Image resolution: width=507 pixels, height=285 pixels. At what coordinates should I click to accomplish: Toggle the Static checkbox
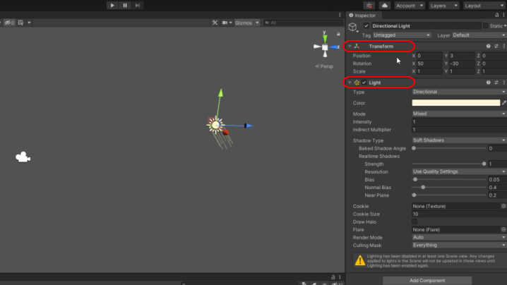(x=485, y=26)
